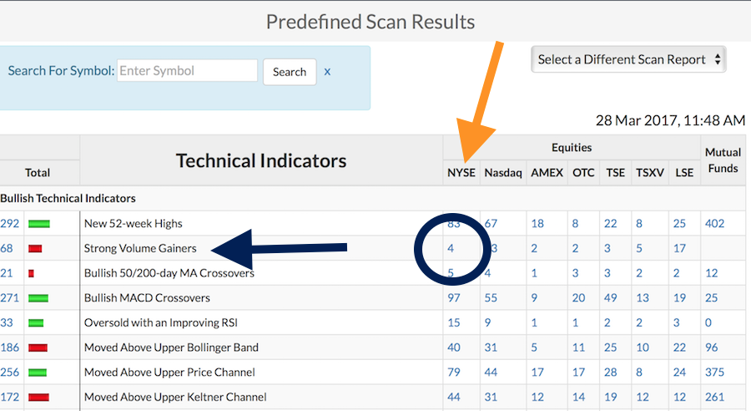The width and height of the screenshot is (751, 411).
Task: Open NYSE count 15 for Oversold Improving RSI
Action: [454, 322]
